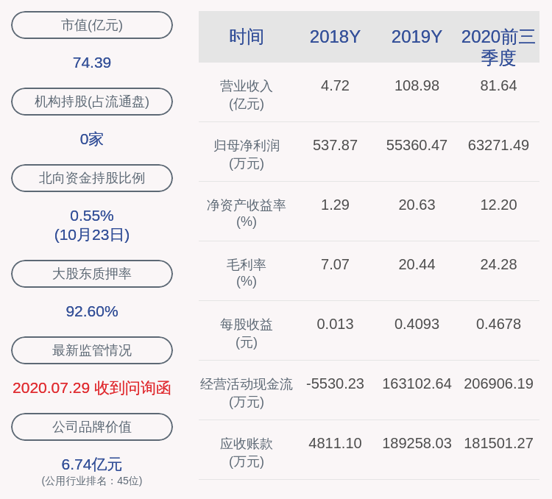Click the 归母净利润(万元) row label
Screen dimensions: 552x499
(247, 155)
